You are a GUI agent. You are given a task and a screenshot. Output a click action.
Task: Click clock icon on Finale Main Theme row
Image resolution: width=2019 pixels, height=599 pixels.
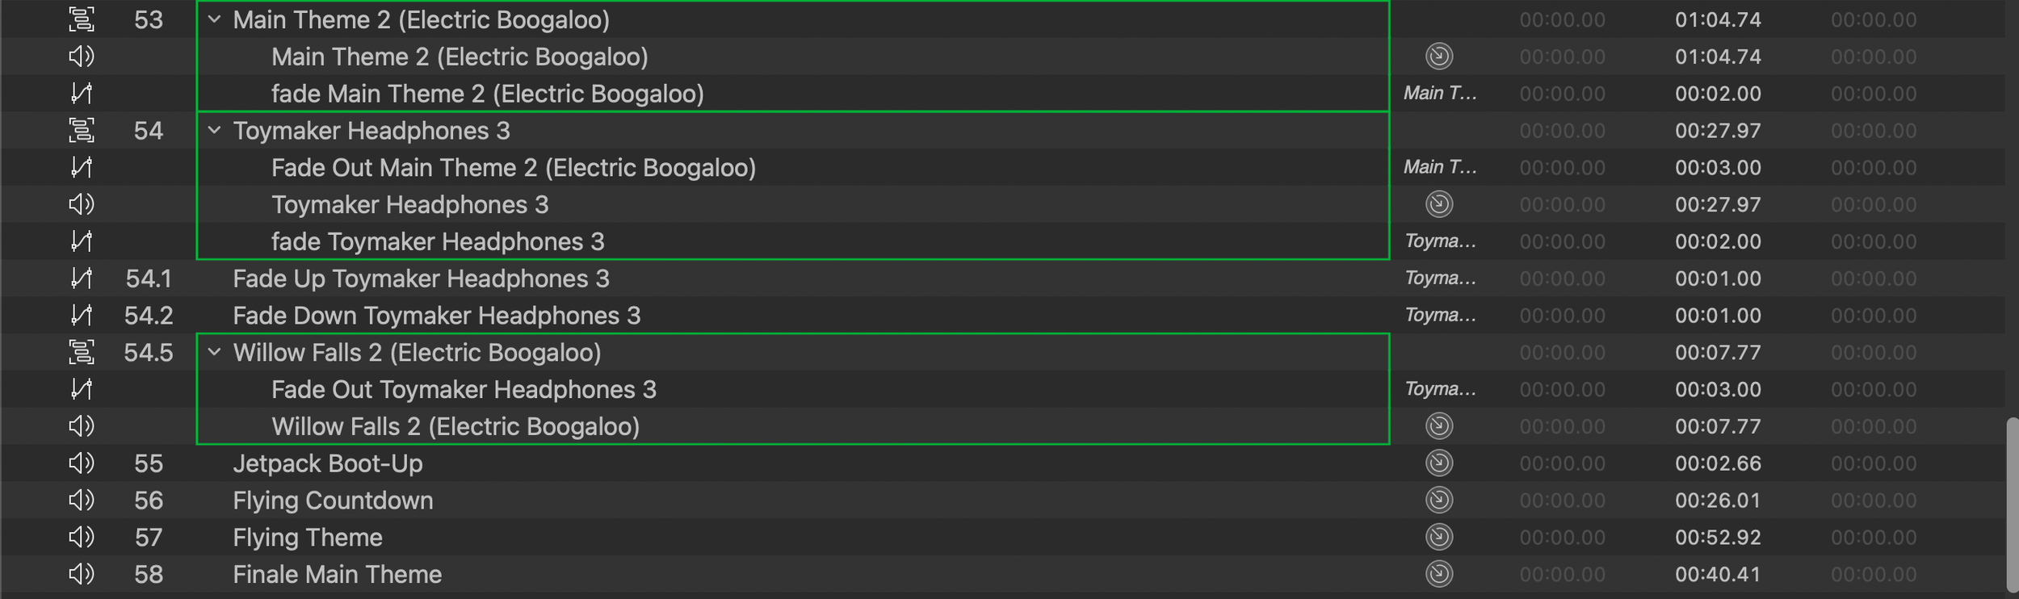click(x=1439, y=574)
